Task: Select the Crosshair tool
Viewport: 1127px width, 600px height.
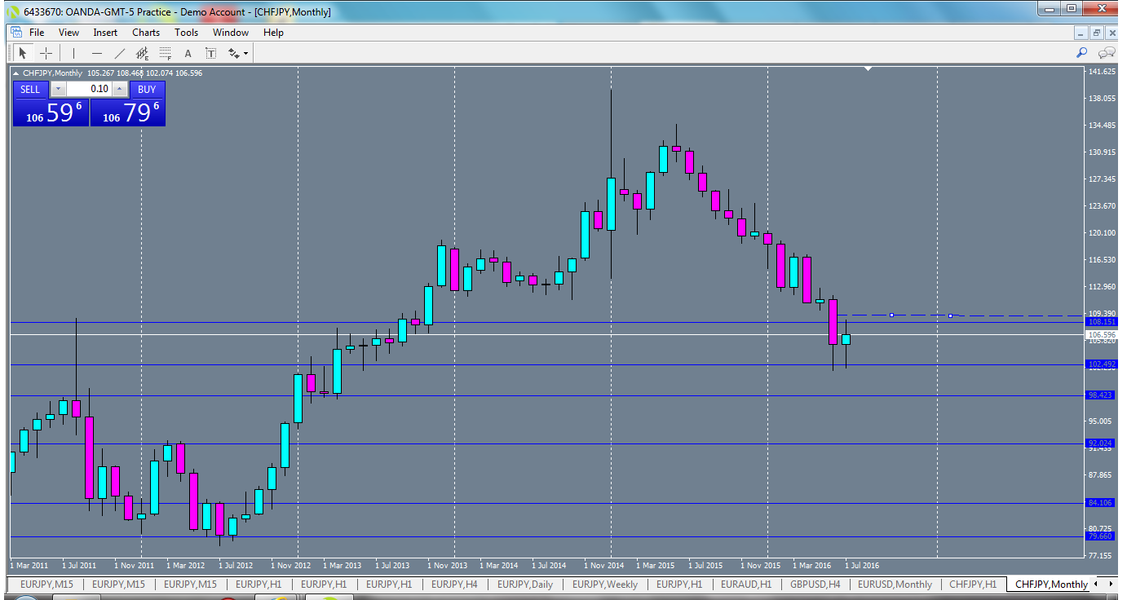Action: [45, 52]
